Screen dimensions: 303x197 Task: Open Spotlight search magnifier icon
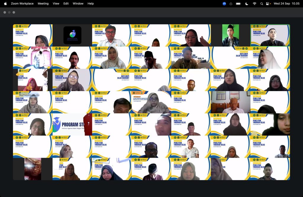coord(262,4)
